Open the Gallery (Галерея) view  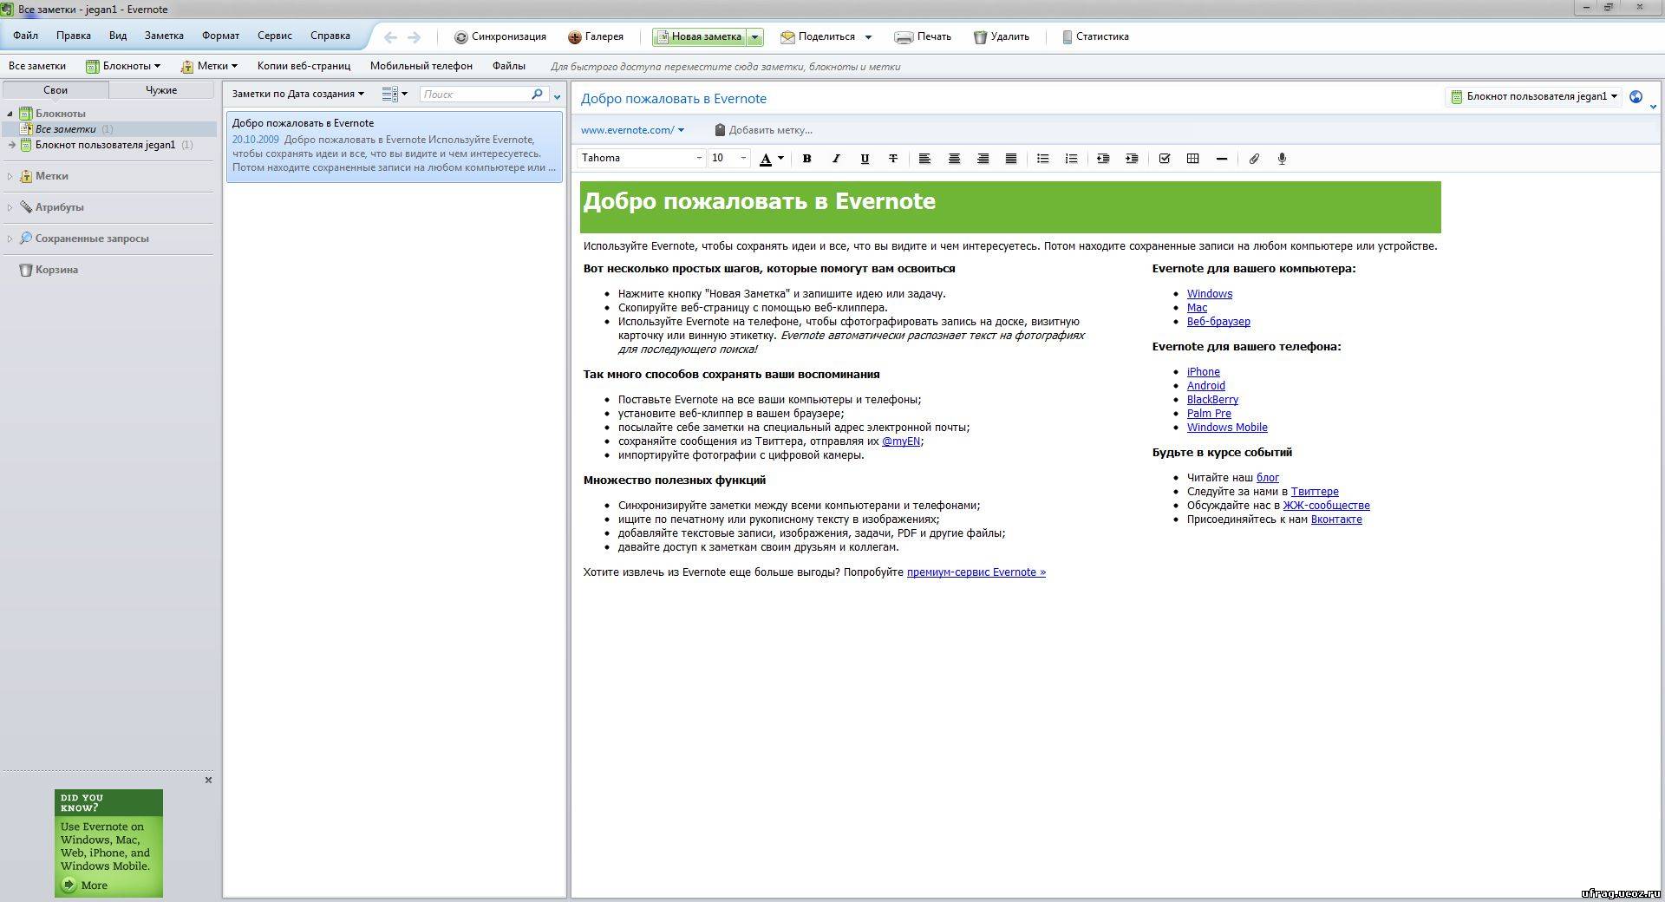click(595, 36)
